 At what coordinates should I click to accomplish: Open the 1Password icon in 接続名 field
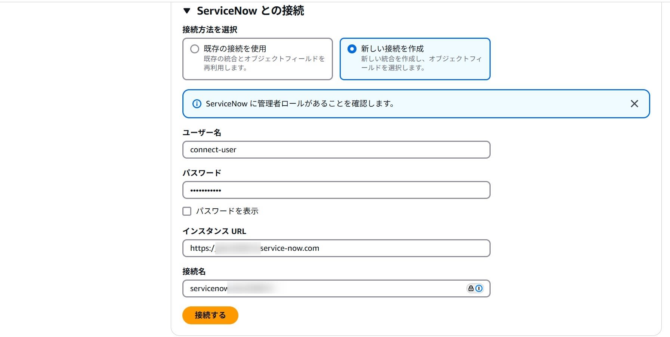(479, 288)
